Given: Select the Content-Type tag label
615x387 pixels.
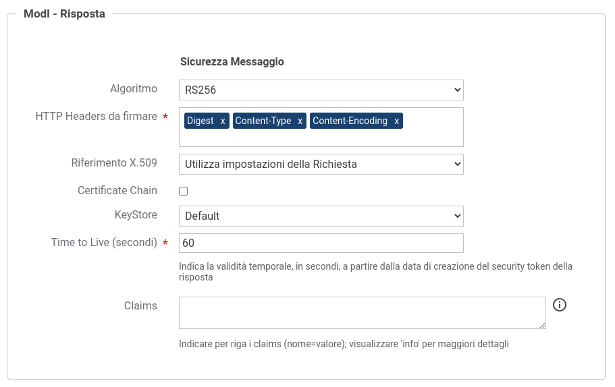Looking at the screenshot, I should pyautogui.click(x=263, y=121).
